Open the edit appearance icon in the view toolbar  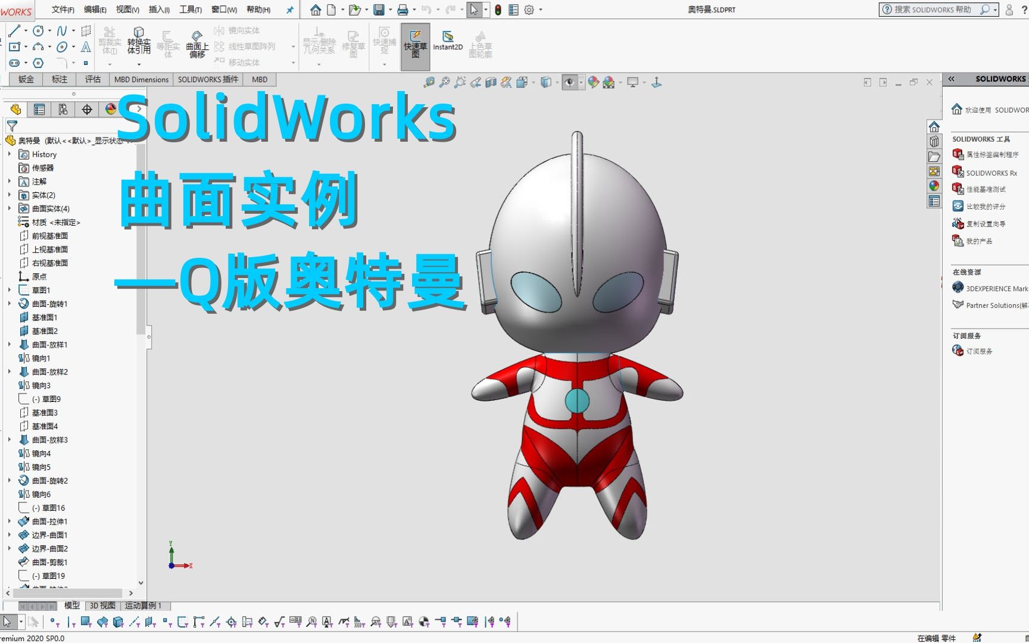(594, 82)
